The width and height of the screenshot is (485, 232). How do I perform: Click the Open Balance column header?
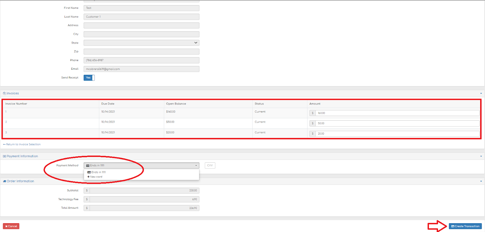click(176, 104)
